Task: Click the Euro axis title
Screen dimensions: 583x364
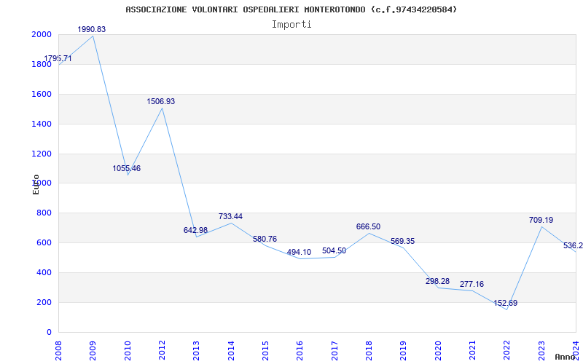Action: coord(36,184)
